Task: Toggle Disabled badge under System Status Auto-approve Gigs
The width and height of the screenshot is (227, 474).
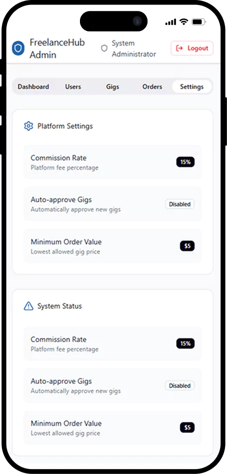Action: 180,385
